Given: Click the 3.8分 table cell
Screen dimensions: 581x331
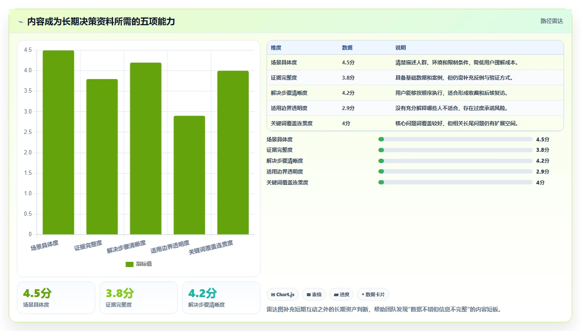Looking at the screenshot, I should point(348,78).
